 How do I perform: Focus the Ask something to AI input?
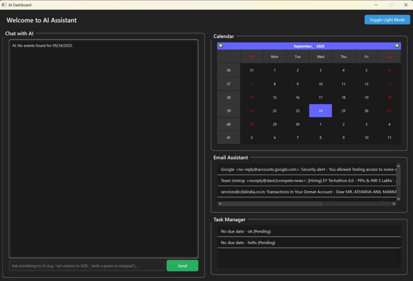(87, 266)
